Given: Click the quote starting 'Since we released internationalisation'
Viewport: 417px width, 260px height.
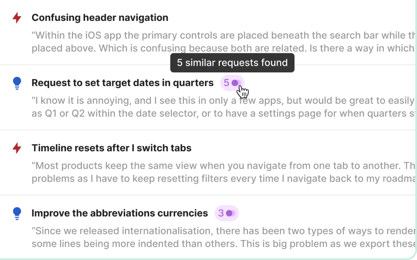Looking at the screenshot, I should 223,237.
